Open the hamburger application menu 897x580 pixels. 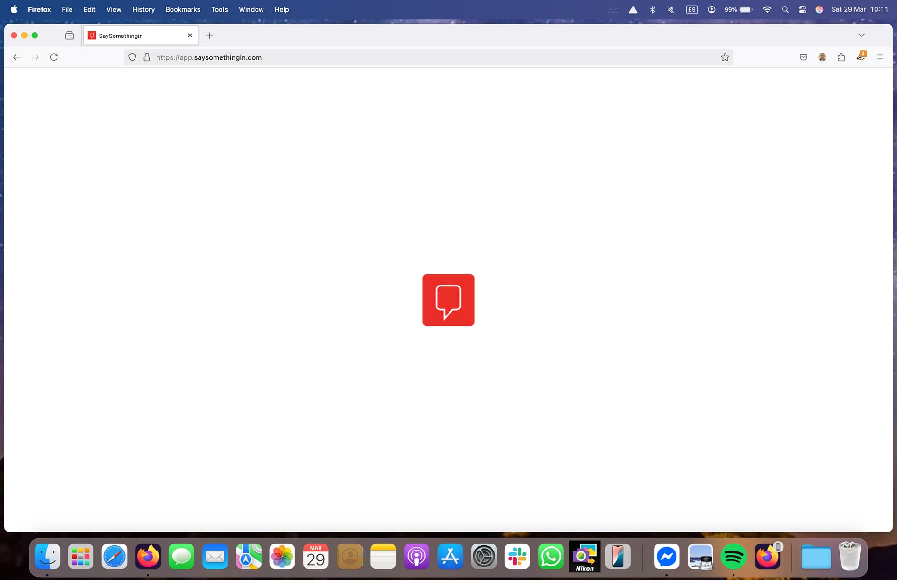[x=880, y=57]
